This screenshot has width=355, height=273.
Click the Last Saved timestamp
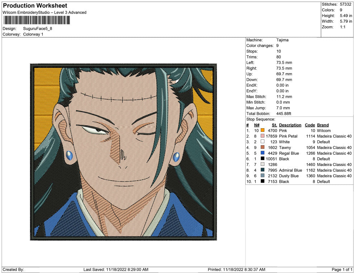click(116, 269)
